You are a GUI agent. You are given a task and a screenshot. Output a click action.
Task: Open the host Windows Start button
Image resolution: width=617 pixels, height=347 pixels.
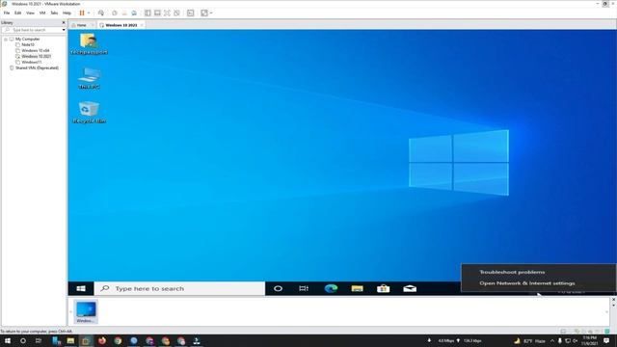pos(8,340)
